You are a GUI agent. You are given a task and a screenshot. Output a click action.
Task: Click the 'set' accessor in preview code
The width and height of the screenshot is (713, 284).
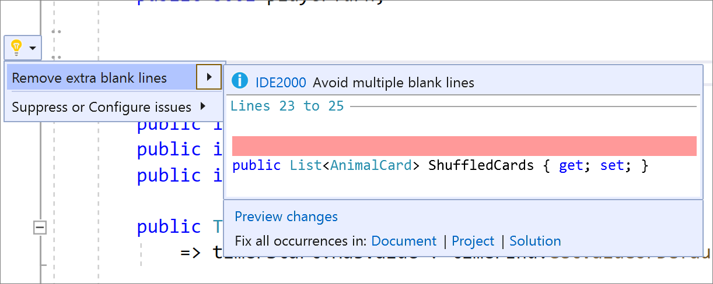point(611,166)
